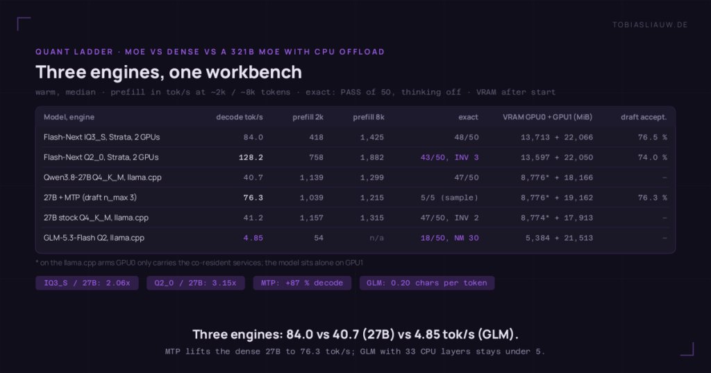Click the 1,139 prefill 2k value
The height and width of the screenshot is (373, 711).
(x=312, y=177)
